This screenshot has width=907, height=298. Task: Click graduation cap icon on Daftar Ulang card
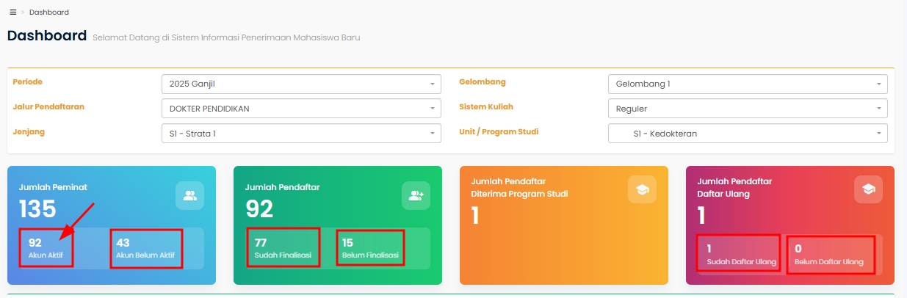point(868,189)
